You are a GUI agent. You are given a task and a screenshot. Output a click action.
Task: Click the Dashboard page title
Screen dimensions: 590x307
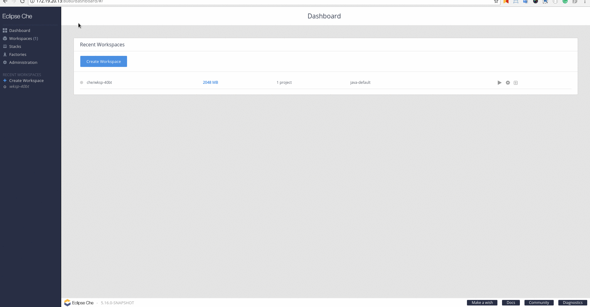tap(324, 16)
